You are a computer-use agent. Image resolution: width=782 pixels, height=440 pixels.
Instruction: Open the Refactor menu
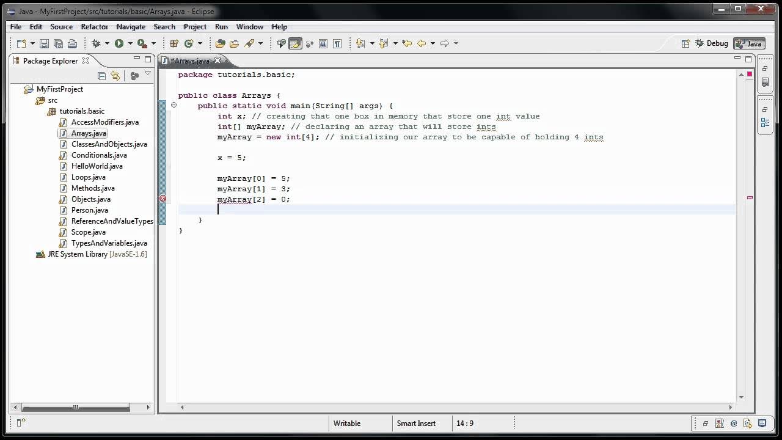(x=95, y=27)
